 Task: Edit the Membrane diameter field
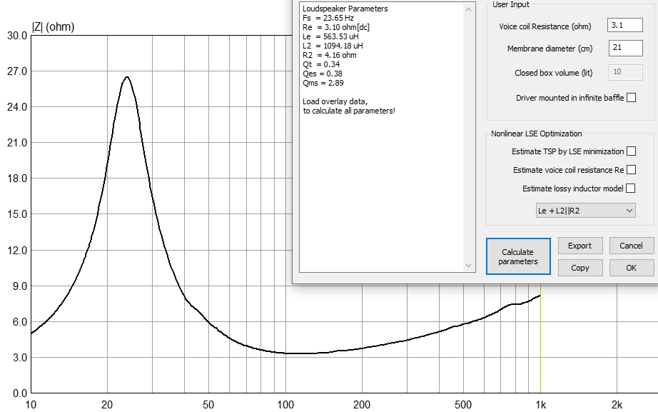pyautogui.click(x=625, y=48)
